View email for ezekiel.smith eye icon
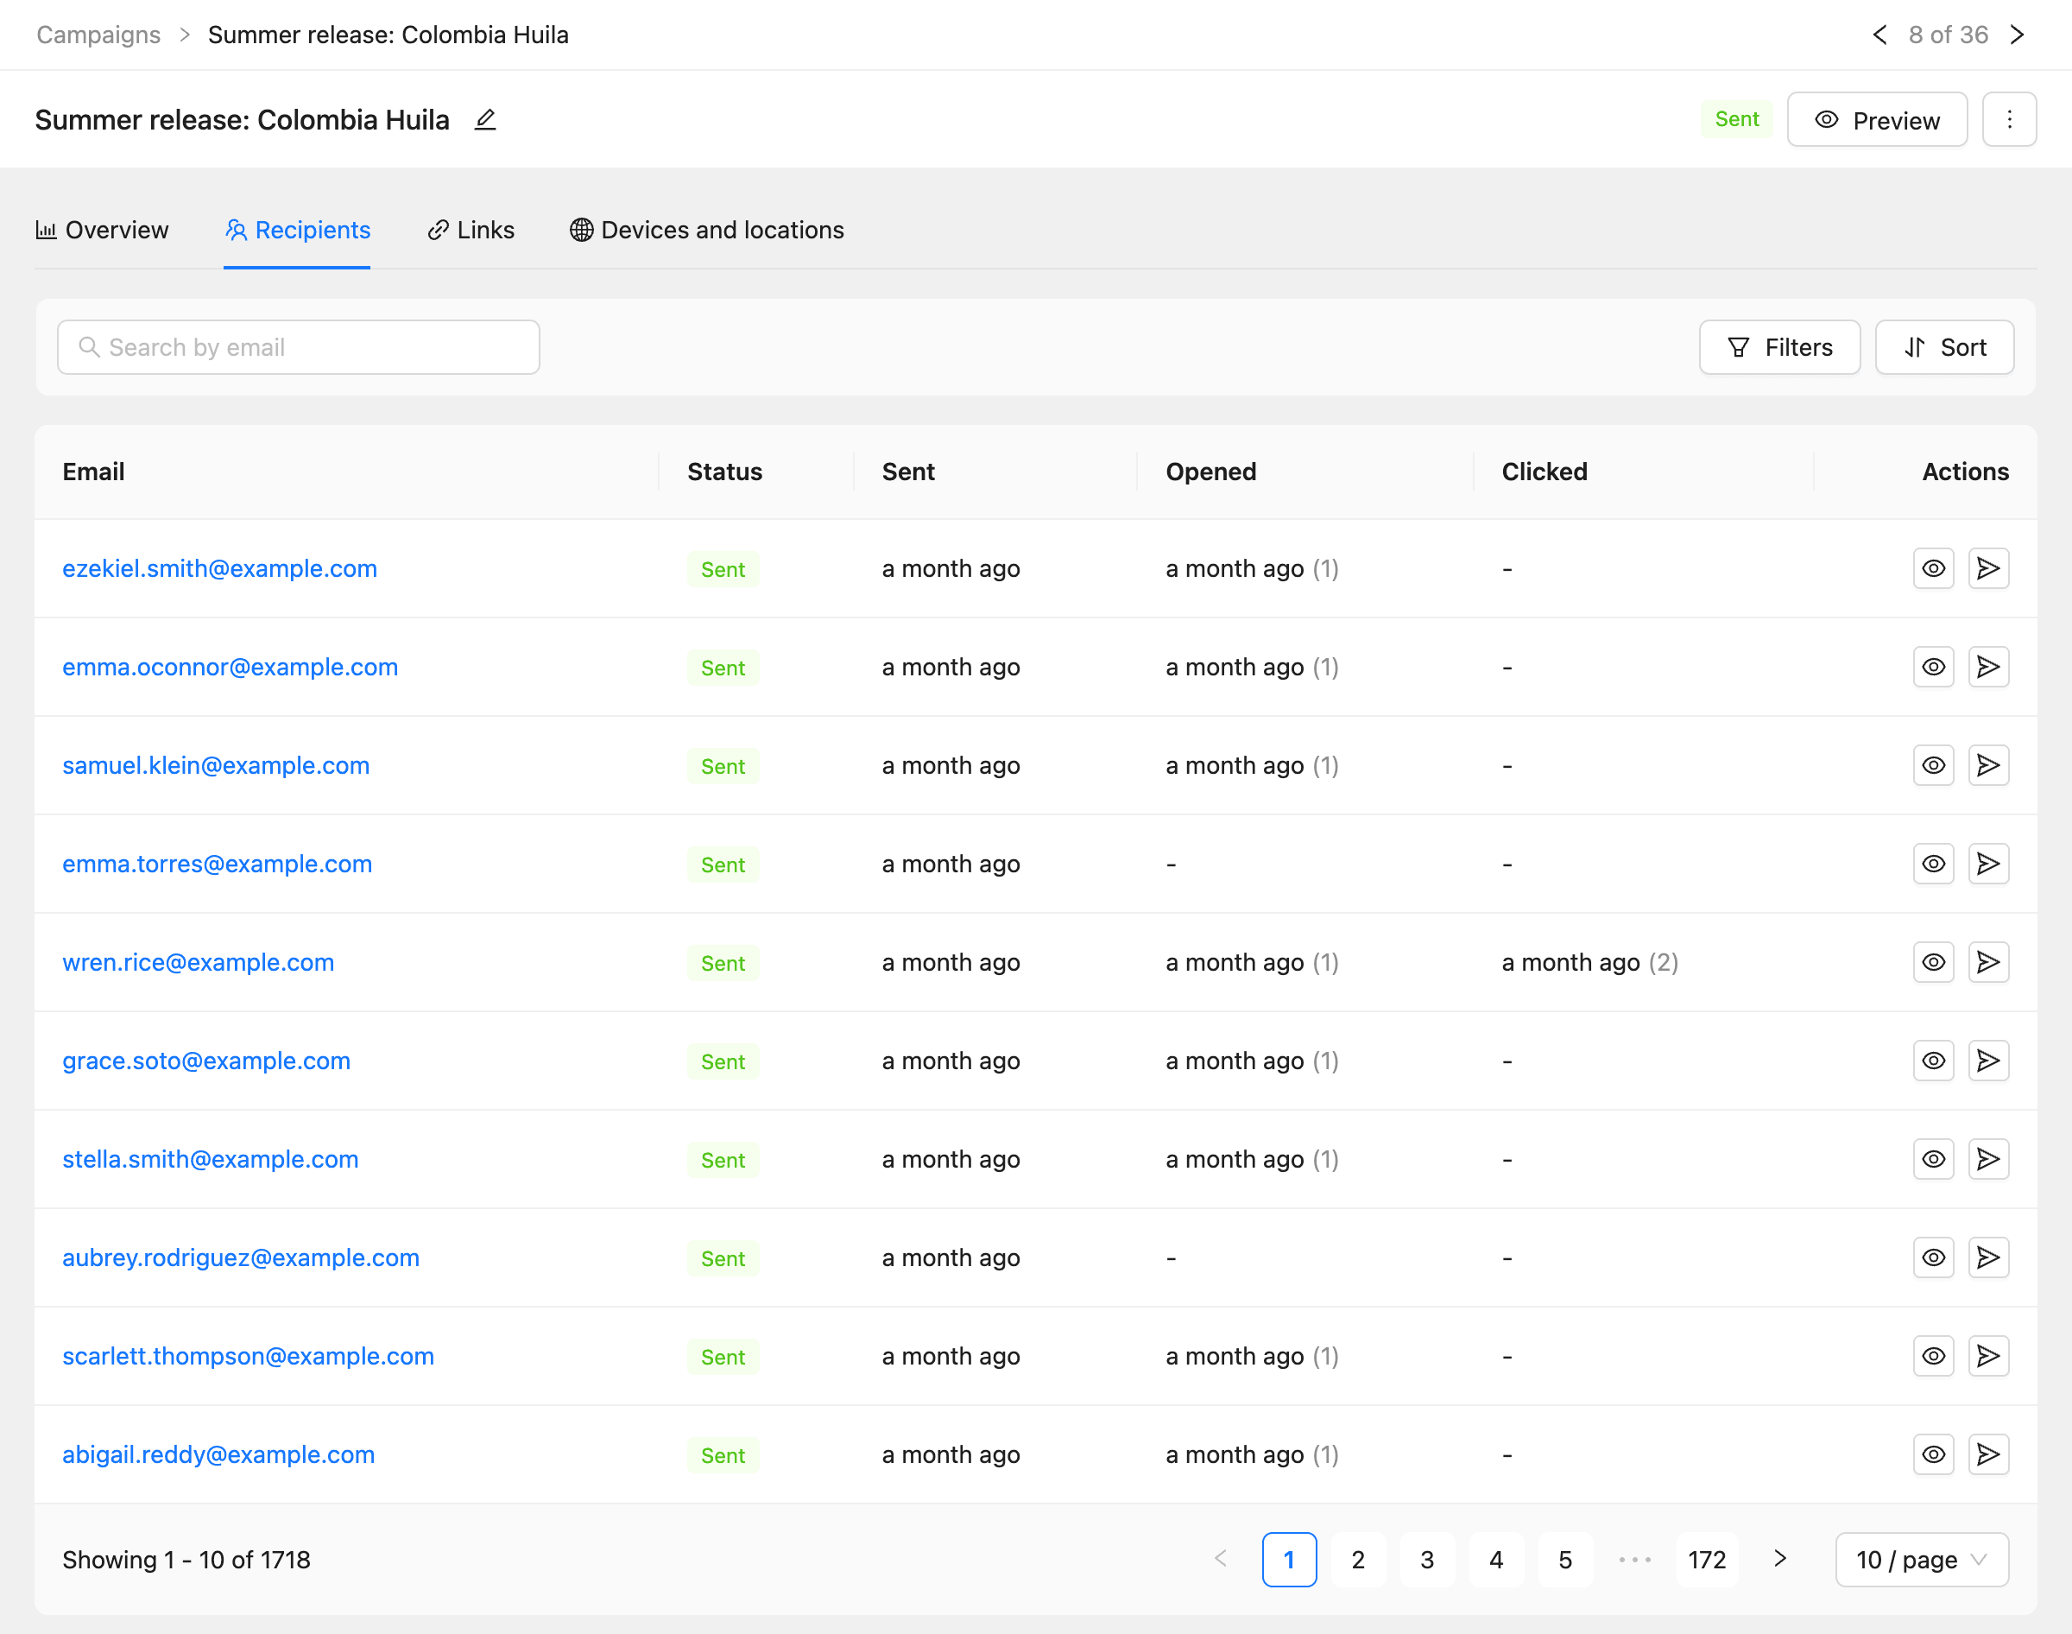 pos(1933,568)
